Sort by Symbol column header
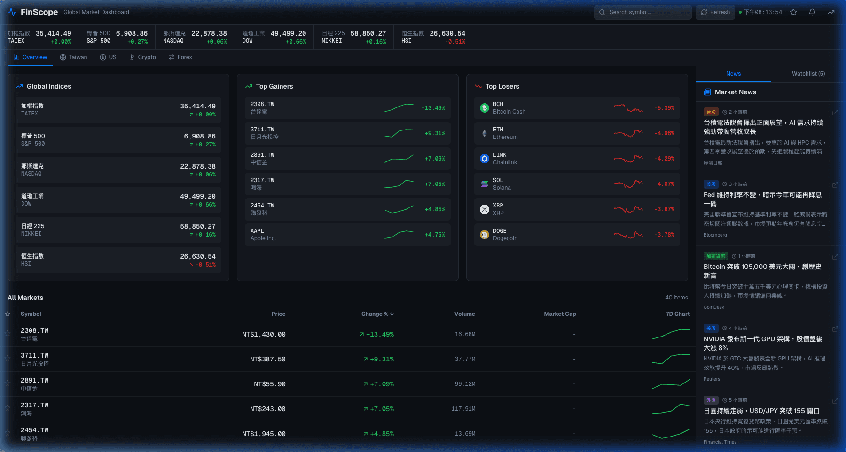846x452 pixels. pos(31,314)
